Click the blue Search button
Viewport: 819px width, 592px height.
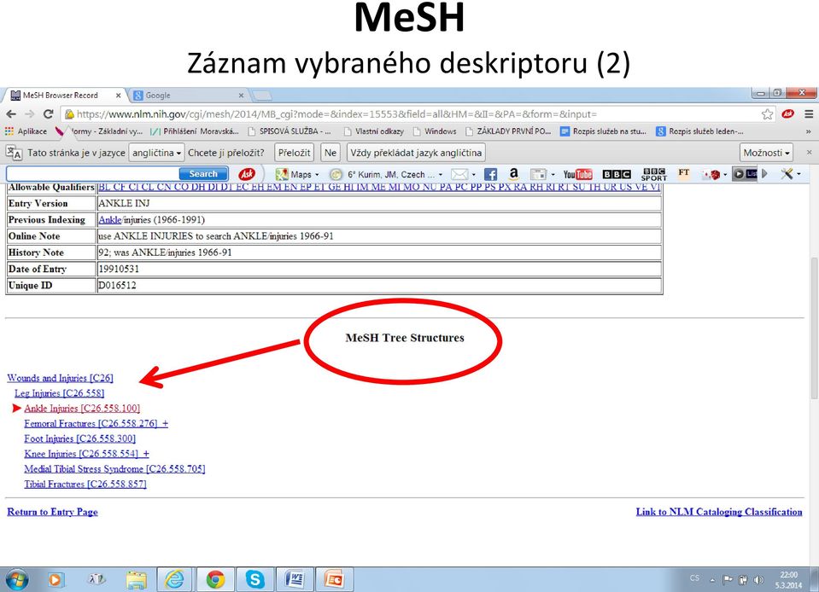pos(203,174)
